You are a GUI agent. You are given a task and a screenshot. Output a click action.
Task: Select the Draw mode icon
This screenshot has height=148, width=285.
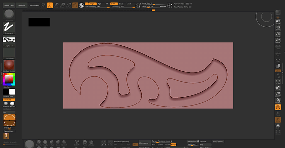(50, 5)
